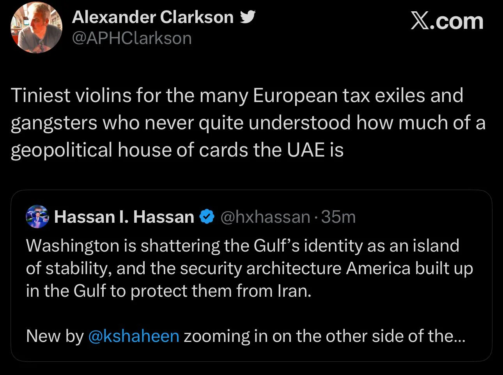Open Alexander Clarkson's profile picture
The height and width of the screenshot is (375, 503).
pyautogui.click(x=36, y=28)
